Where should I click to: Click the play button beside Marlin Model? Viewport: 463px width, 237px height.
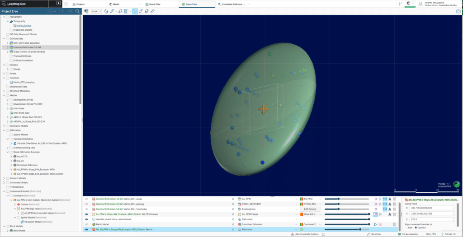(x=375, y=224)
